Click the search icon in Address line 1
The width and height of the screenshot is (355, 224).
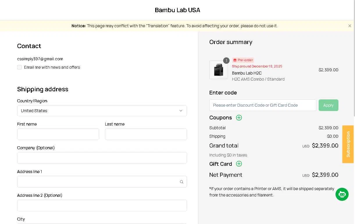(x=181, y=182)
